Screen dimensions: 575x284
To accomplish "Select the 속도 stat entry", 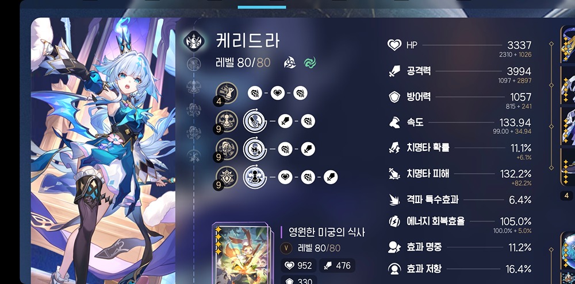I will click(x=459, y=125).
